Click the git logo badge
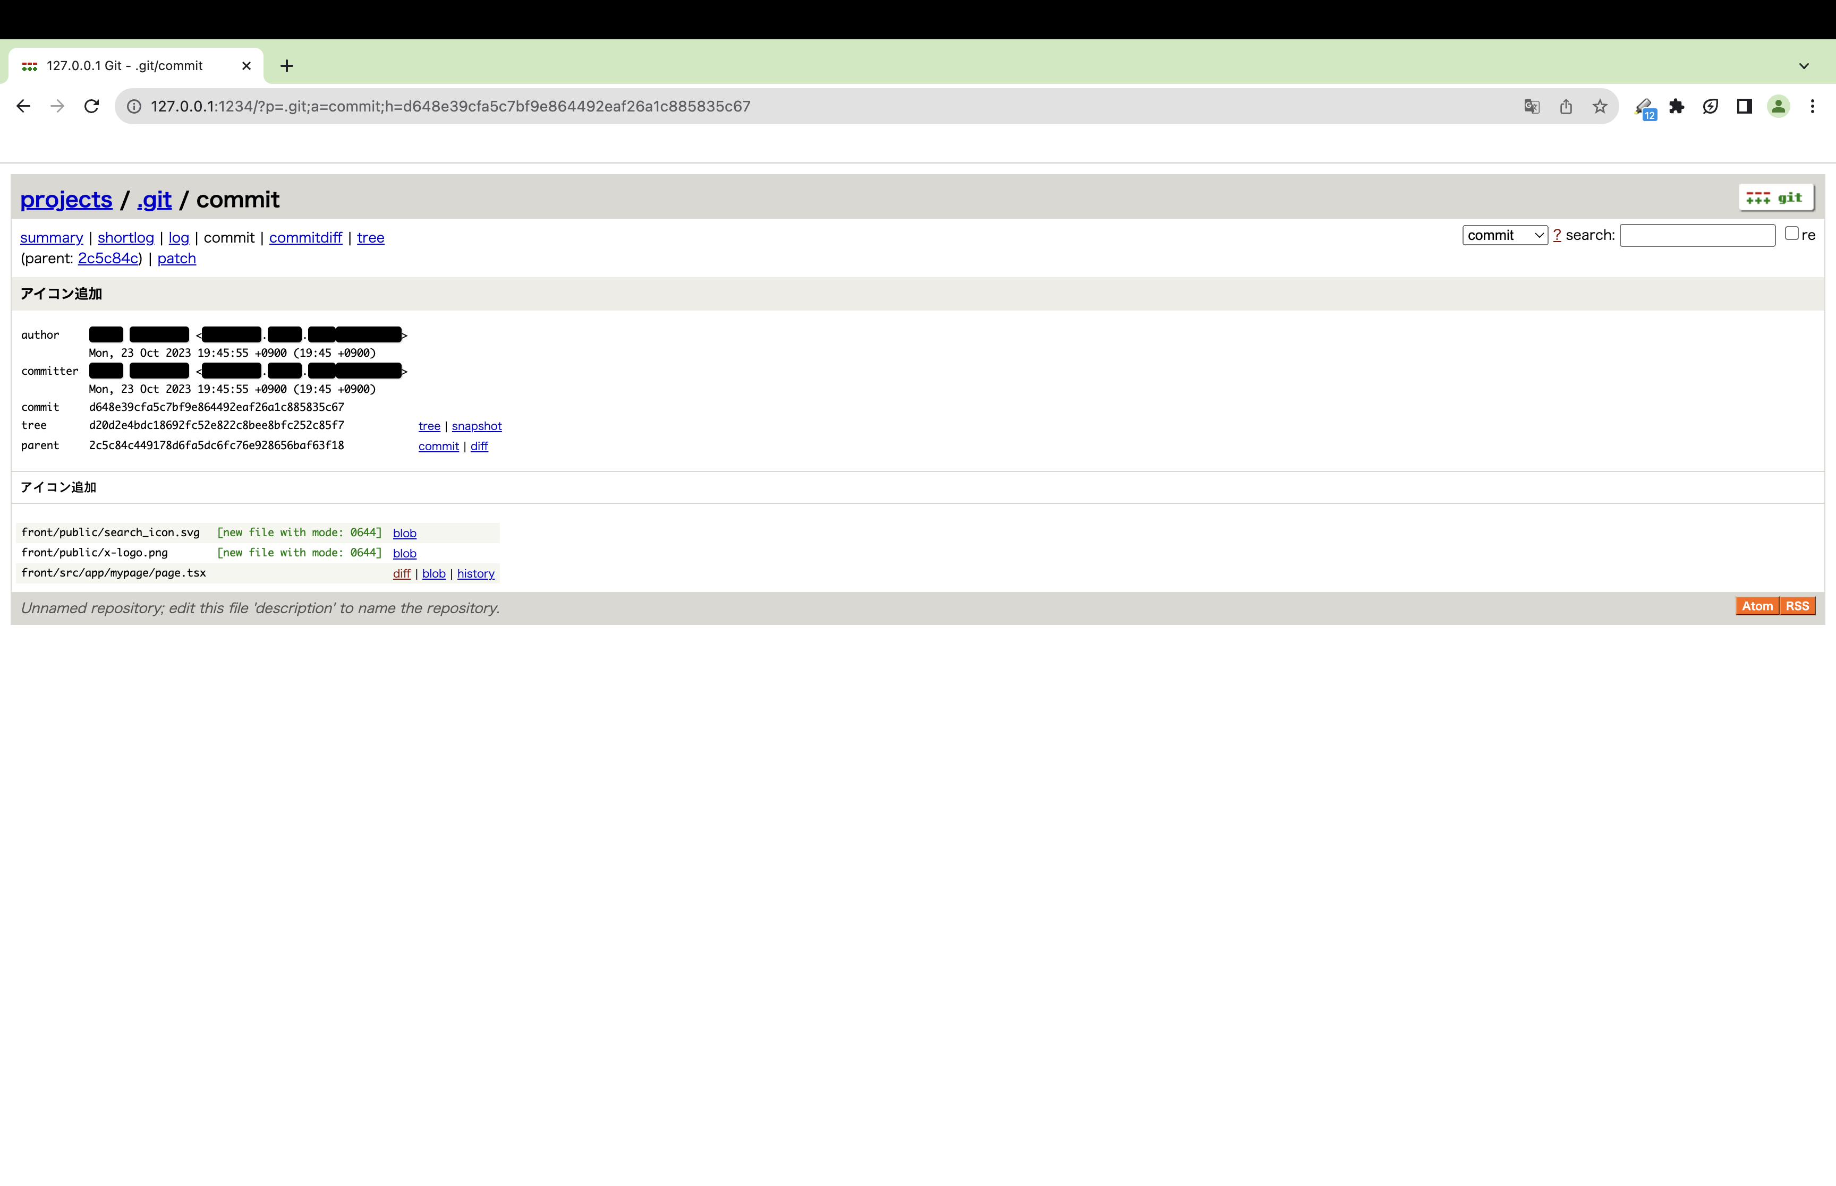1836x1186 pixels. coord(1776,197)
